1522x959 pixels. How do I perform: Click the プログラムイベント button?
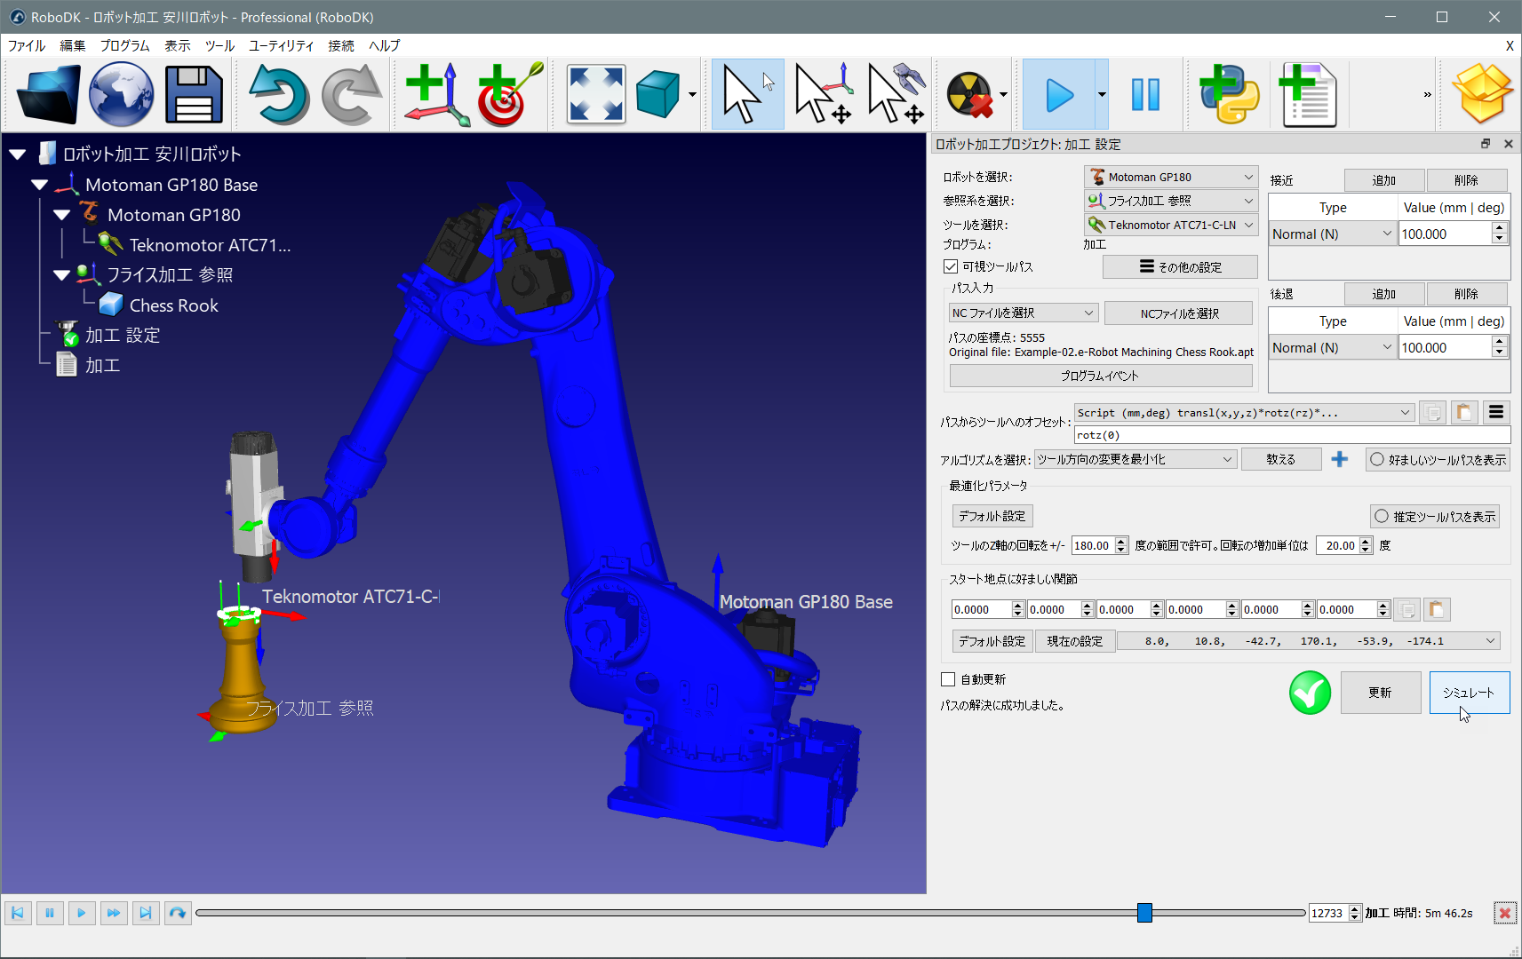coord(1101,376)
